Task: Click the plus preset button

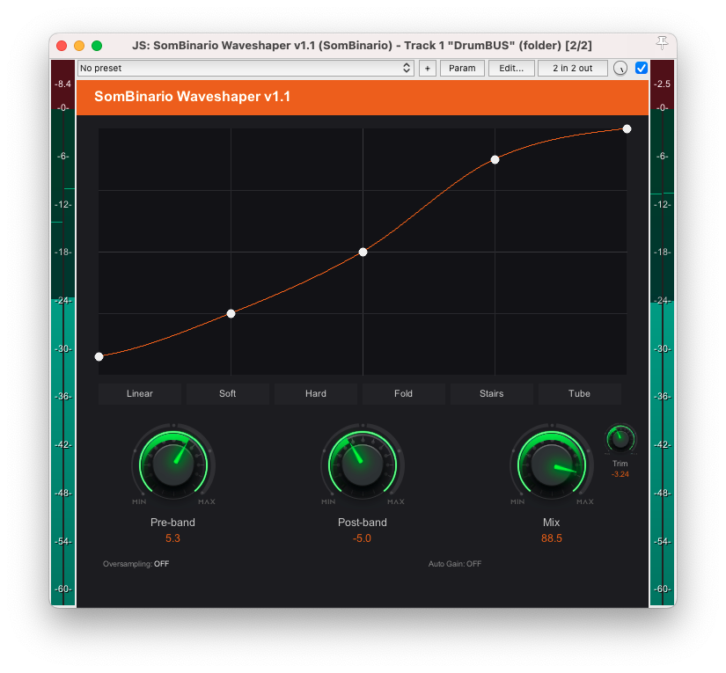Action: point(428,68)
